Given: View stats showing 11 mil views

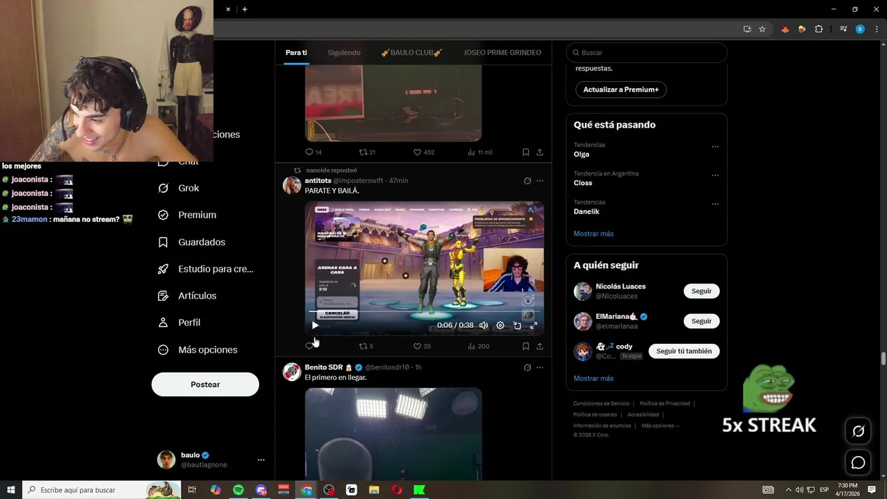Looking at the screenshot, I should pyautogui.click(x=480, y=152).
